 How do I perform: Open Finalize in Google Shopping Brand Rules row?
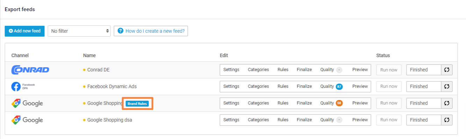coord(304,103)
